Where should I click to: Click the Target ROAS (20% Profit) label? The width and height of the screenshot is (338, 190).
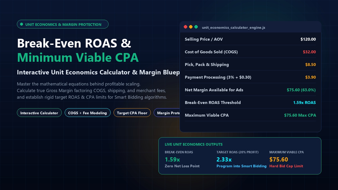click(237, 152)
